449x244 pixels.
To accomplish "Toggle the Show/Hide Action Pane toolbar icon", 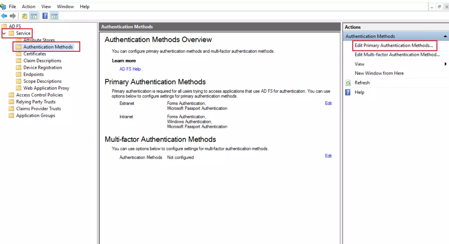I will (x=54, y=16).
